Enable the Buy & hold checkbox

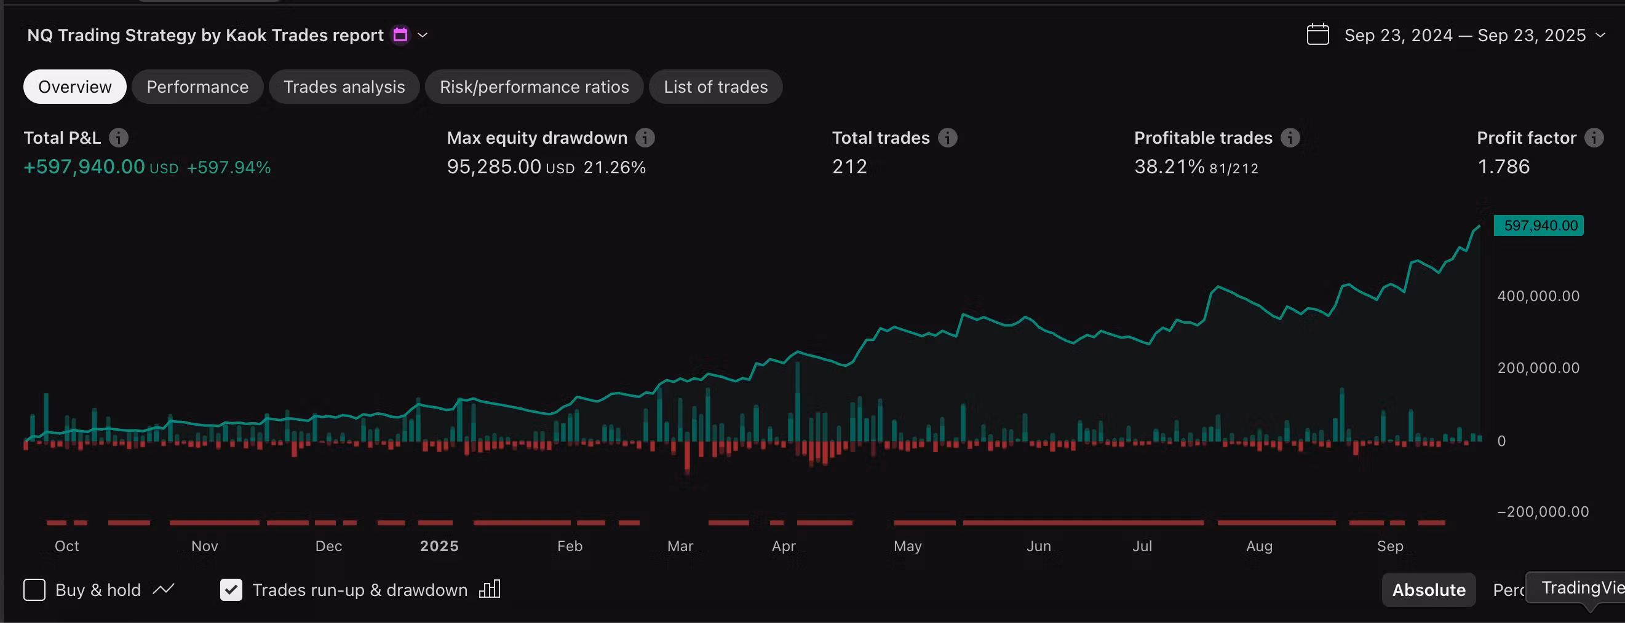[x=34, y=590]
